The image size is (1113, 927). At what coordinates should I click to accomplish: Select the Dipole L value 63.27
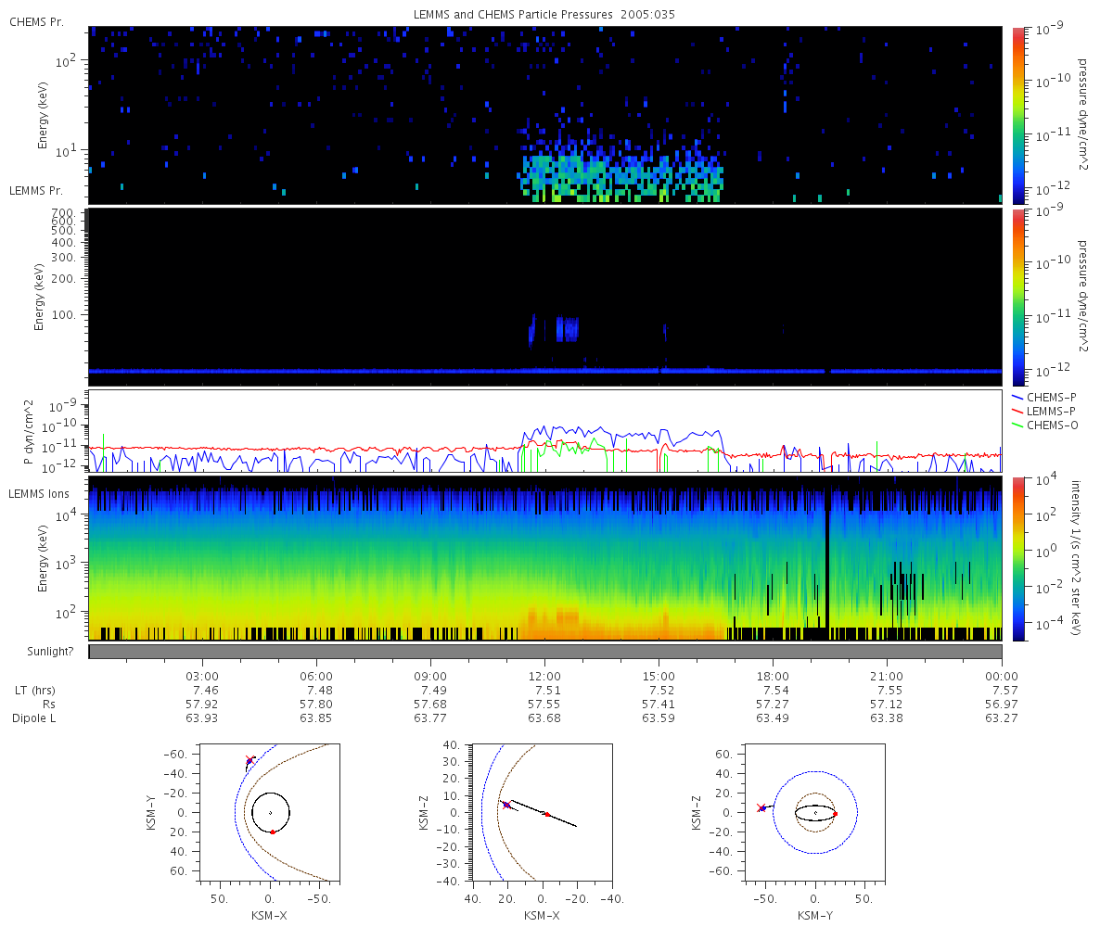(x=1002, y=718)
